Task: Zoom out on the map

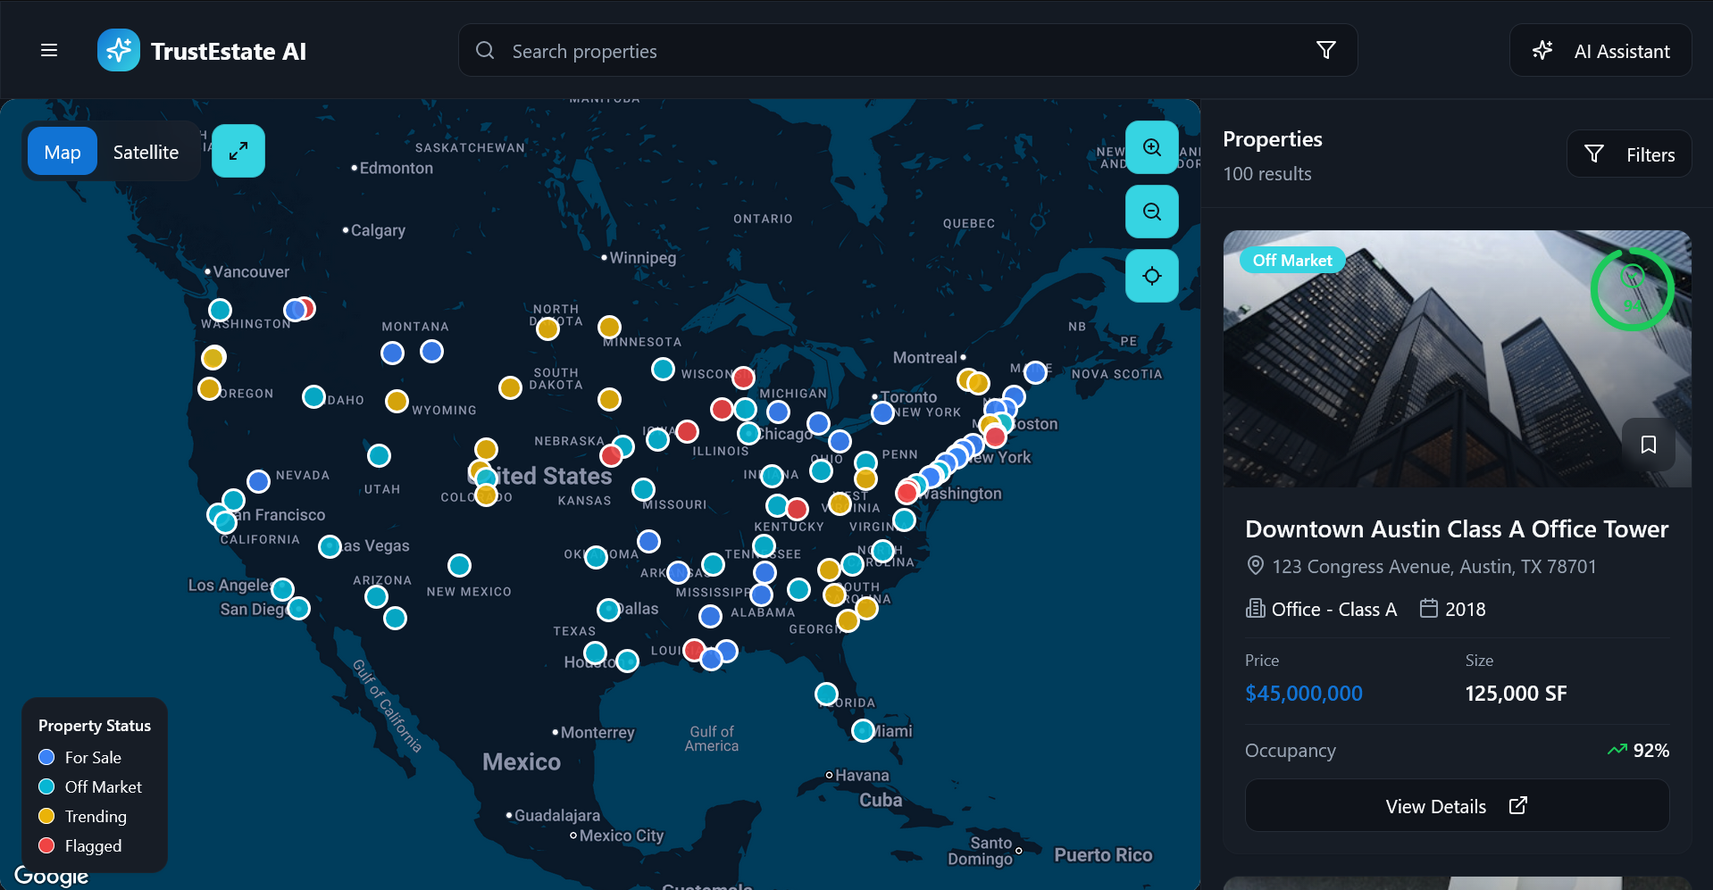Action: click(x=1152, y=212)
